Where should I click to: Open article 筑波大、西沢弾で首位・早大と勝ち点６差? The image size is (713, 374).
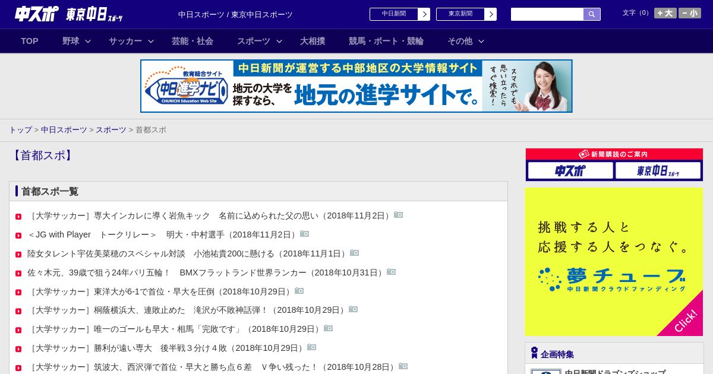coord(213,367)
